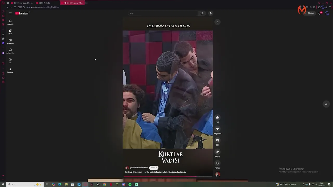
Task: Like the Short (26 B)
Action: tap(217, 117)
